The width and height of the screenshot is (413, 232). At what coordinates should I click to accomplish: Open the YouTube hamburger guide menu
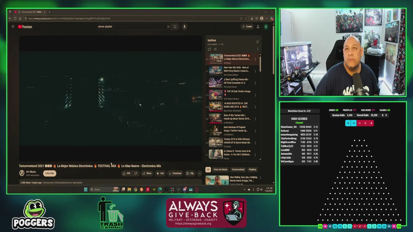pyautogui.click(x=13, y=27)
